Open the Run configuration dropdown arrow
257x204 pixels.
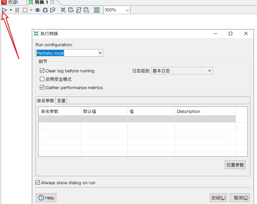[x=100, y=53]
